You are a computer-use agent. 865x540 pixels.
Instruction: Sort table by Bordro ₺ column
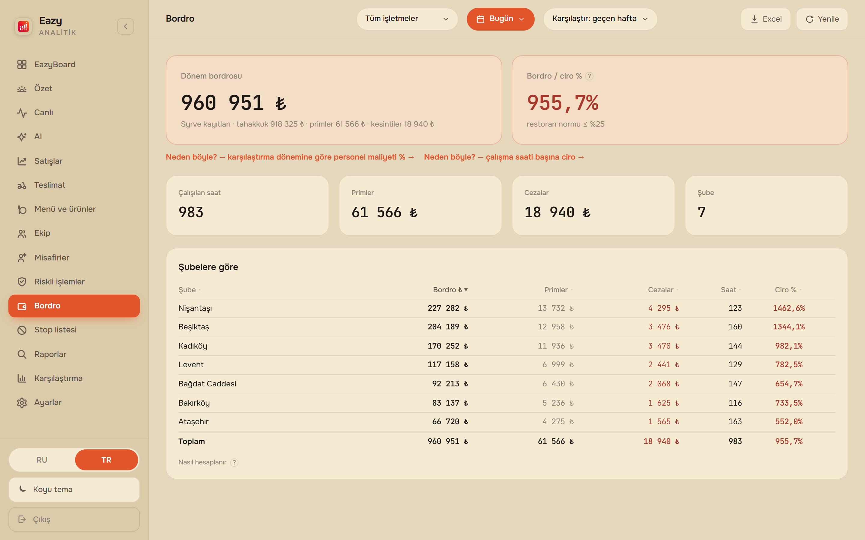[x=451, y=289]
